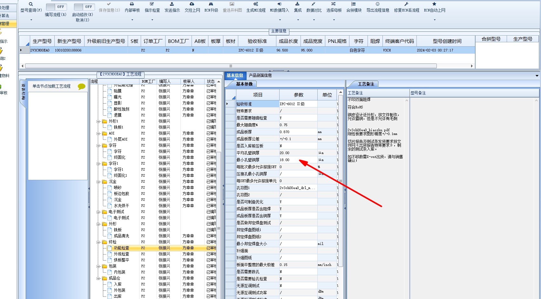Click the 包装 folder icon
Screen dimensions: 541x299
[x=105, y=266]
